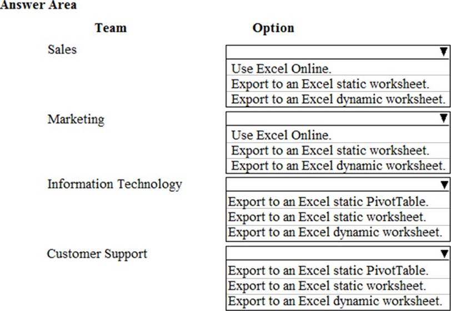
Task: Choose static worksheet export for Information Technology
Action: coord(327,217)
